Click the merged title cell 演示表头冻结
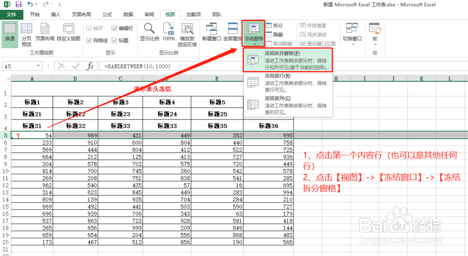Screen dimensions: 468x256 152,89
